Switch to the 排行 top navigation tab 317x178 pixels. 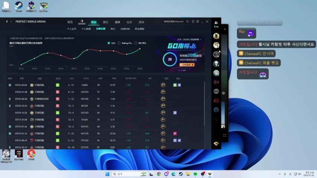click(106, 22)
